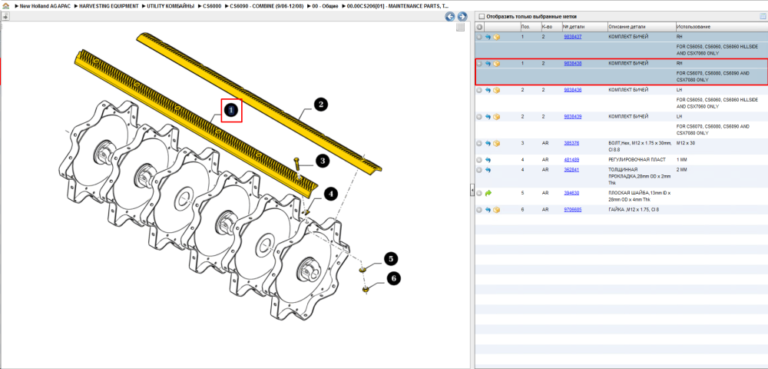The height and width of the screenshot is (369, 768).
Task: Sort by the 'Описание детали' column header
Action: pyautogui.click(x=641, y=26)
